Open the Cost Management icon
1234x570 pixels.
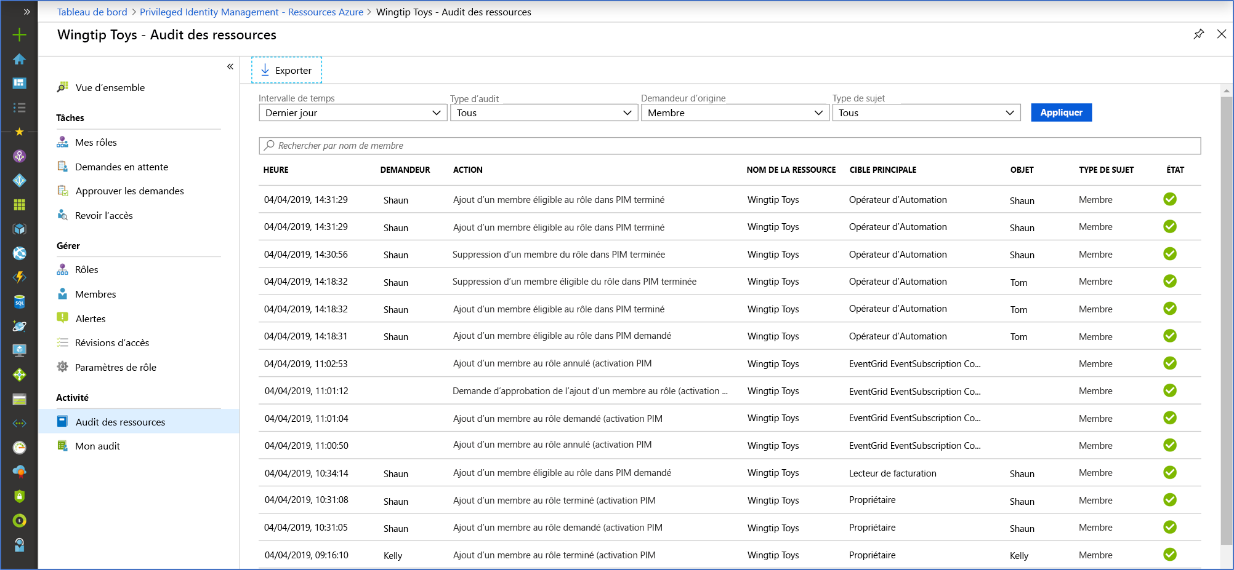(20, 521)
